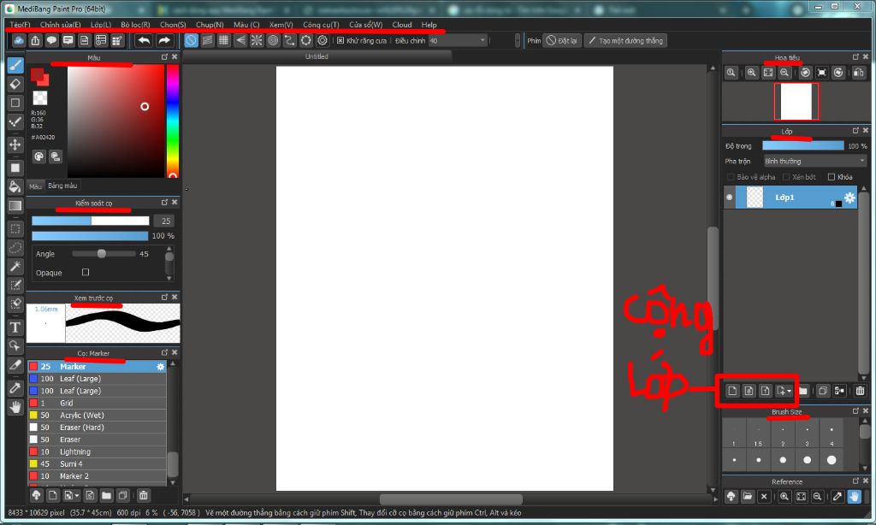
Task: Click the foreground color swatch
Action: (38, 74)
